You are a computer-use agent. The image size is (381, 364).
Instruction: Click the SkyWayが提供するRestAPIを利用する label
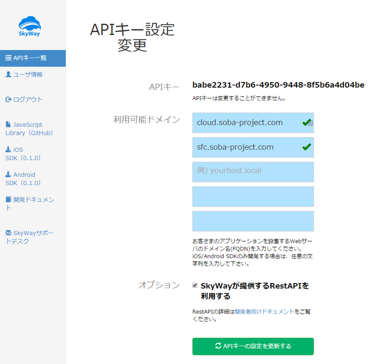[x=255, y=291]
